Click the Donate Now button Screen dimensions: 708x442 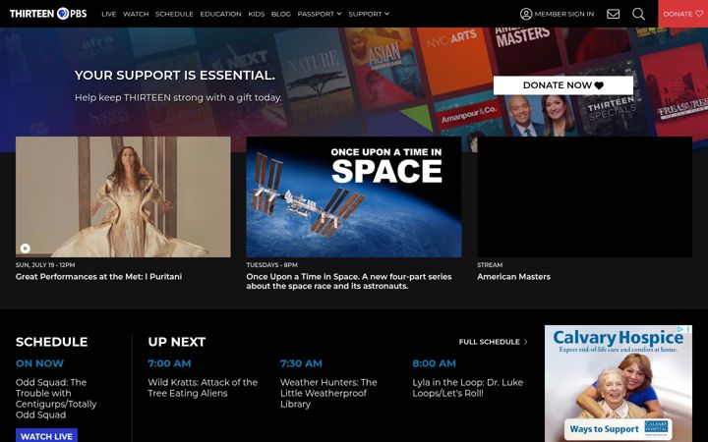[563, 85]
